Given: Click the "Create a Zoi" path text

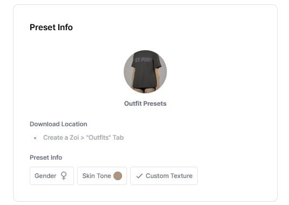Looking at the screenshot, I should pyautogui.click(x=61, y=138).
